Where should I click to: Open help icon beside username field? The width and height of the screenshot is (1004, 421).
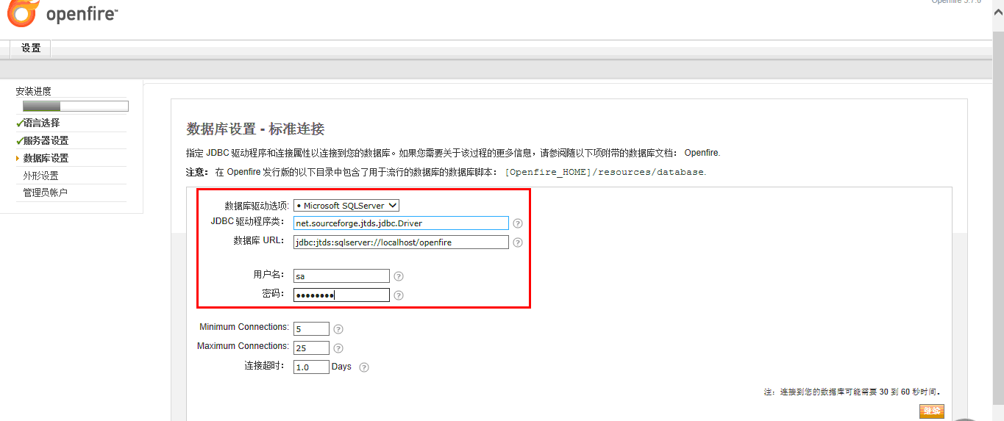tap(399, 276)
